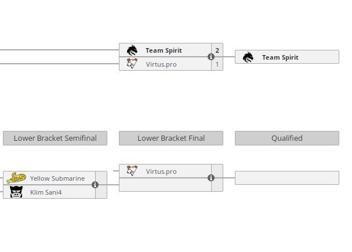Click Virtus.pro logo in Lower Bracket Final

coord(133,171)
